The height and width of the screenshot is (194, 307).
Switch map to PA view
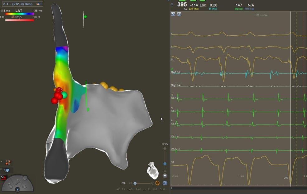coord(123,189)
